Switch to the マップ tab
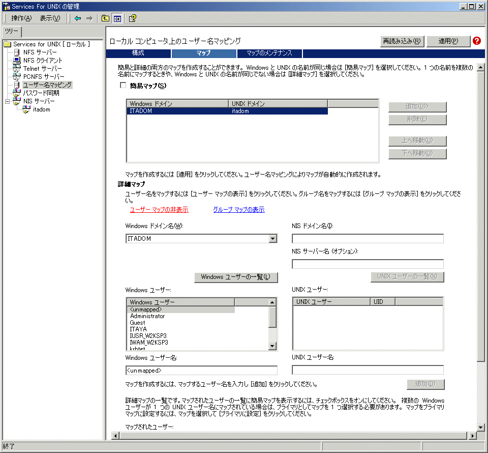Image resolution: width=488 pixels, height=453 pixels. click(x=203, y=53)
